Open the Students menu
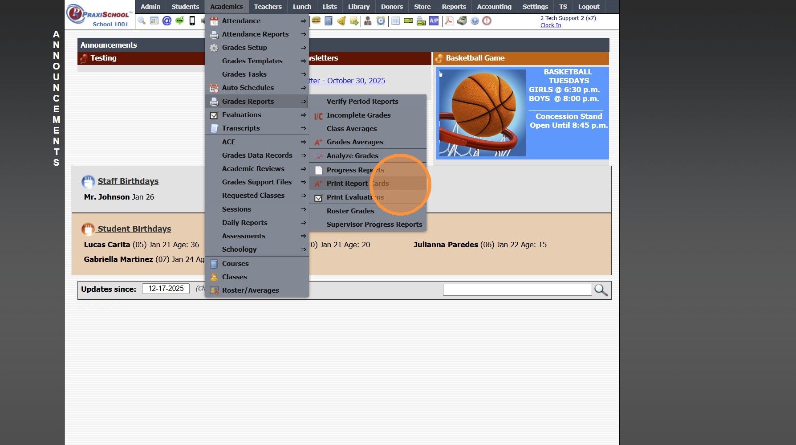The image size is (796, 445). 185,7
